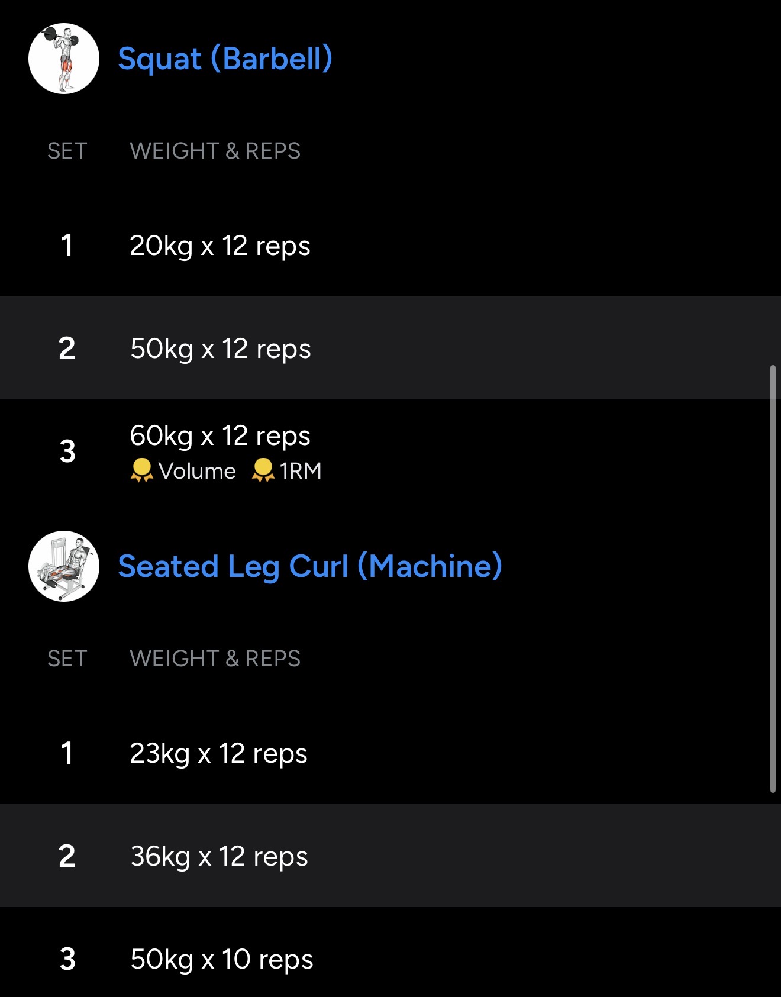The height and width of the screenshot is (997, 781).
Task: Click the 1RM record label text
Action: pos(301,471)
